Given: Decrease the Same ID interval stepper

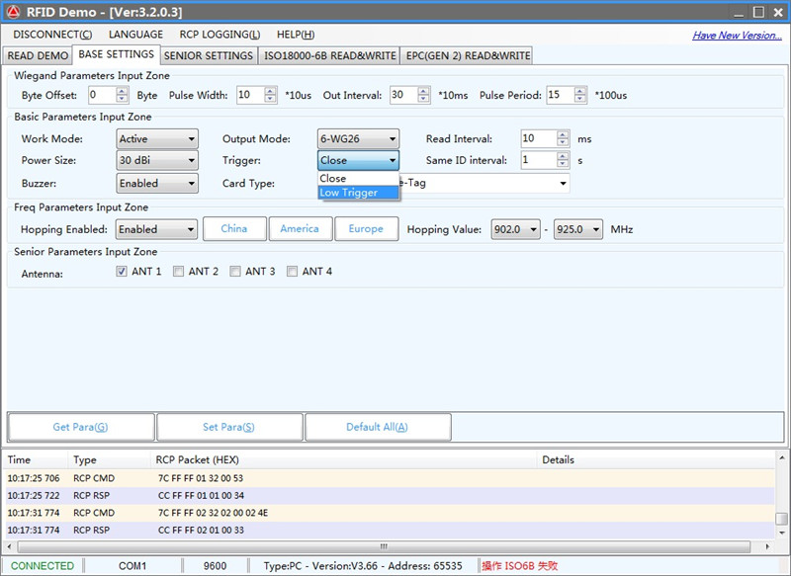Looking at the screenshot, I should [563, 164].
